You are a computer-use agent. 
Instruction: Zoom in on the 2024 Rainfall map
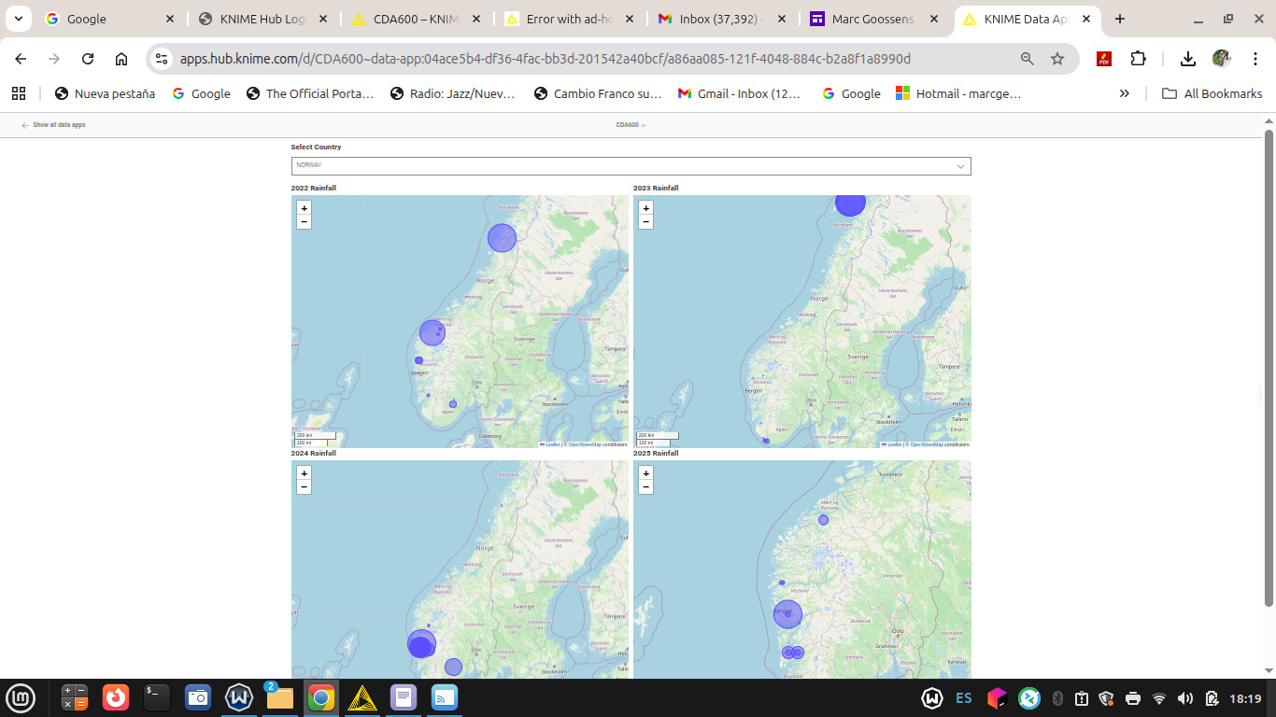(x=305, y=473)
